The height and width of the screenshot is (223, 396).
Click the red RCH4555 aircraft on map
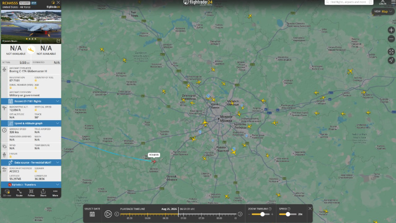pyautogui.click(x=154, y=161)
